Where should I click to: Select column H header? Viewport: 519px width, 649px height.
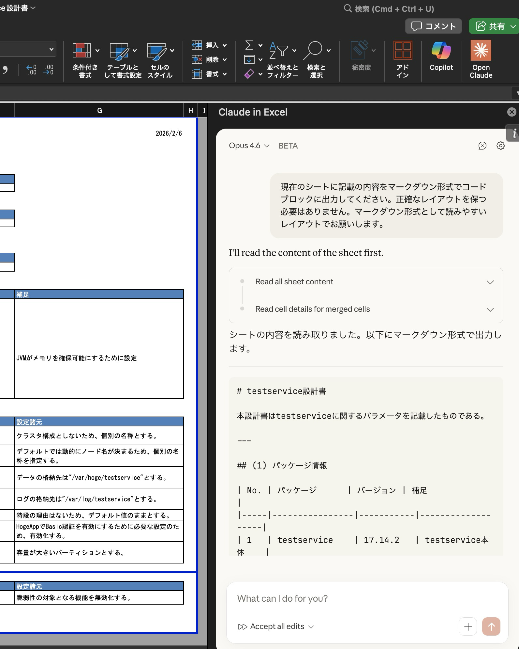coord(191,111)
